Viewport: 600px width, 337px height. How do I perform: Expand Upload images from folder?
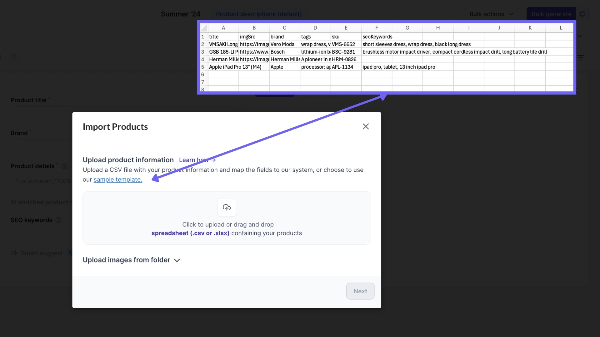coord(131,260)
